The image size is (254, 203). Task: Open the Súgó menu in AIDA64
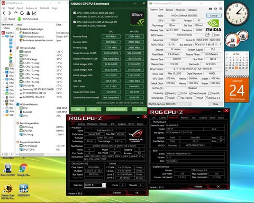(x=55, y=8)
